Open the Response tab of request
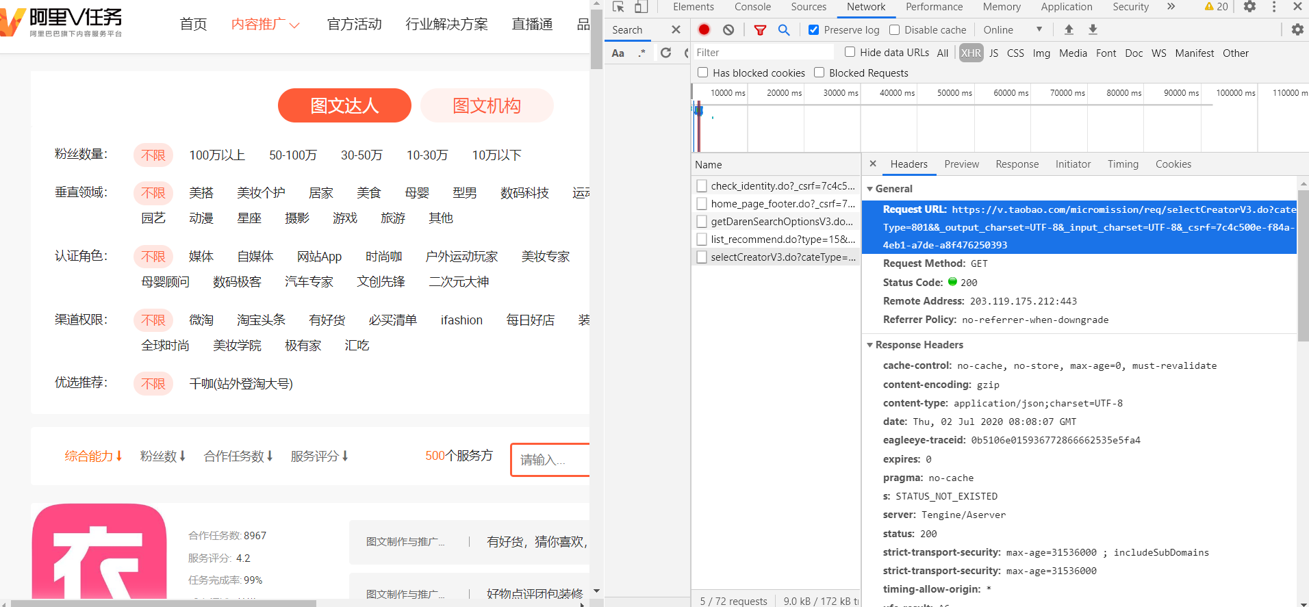 click(x=1017, y=164)
